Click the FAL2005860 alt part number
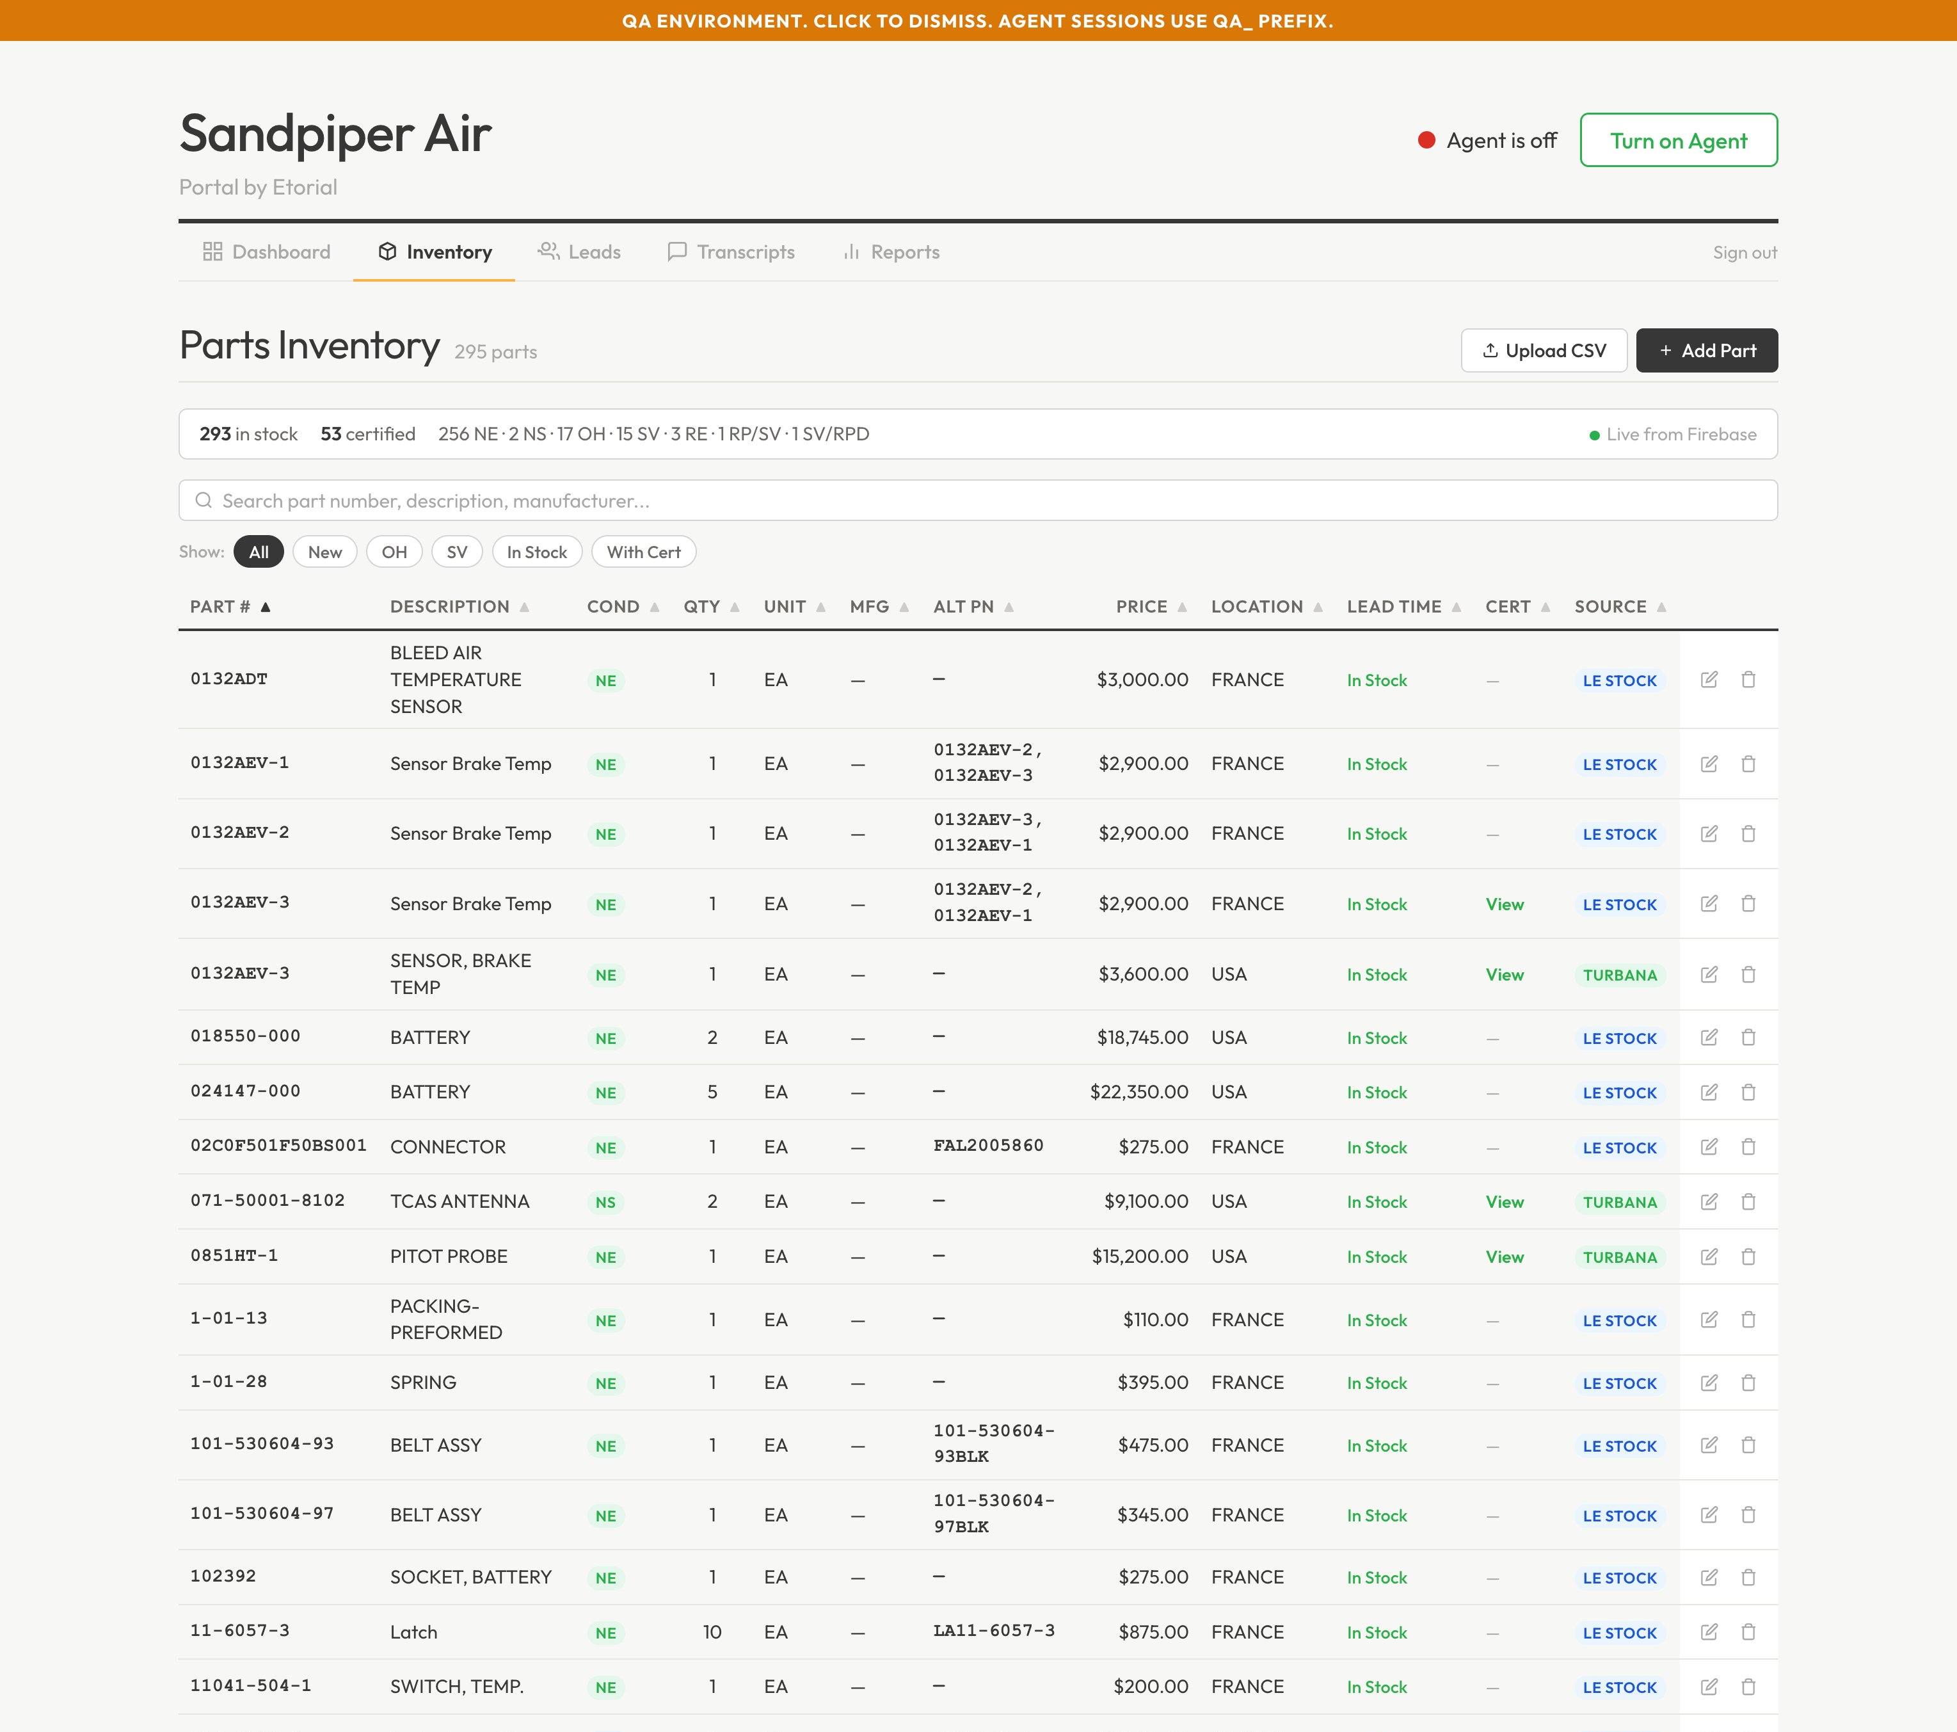Image resolution: width=1957 pixels, height=1732 pixels. 988,1145
